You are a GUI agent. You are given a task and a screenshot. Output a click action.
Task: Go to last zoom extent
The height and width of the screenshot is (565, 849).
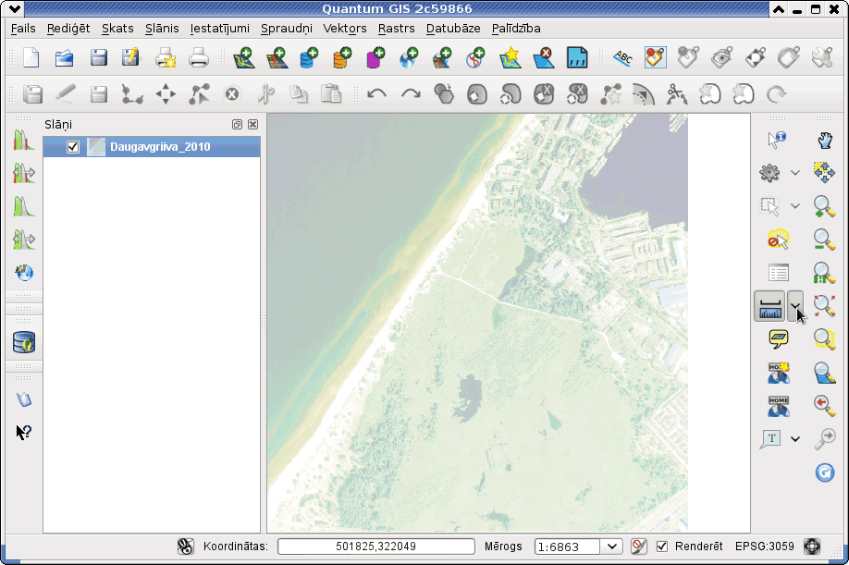pyautogui.click(x=824, y=405)
